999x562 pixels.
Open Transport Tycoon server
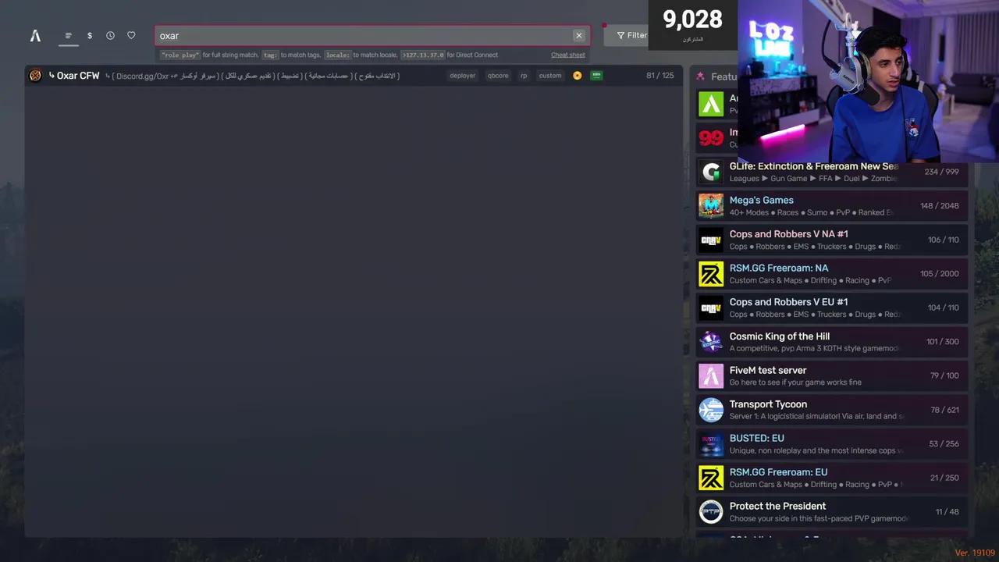[832, 410]
